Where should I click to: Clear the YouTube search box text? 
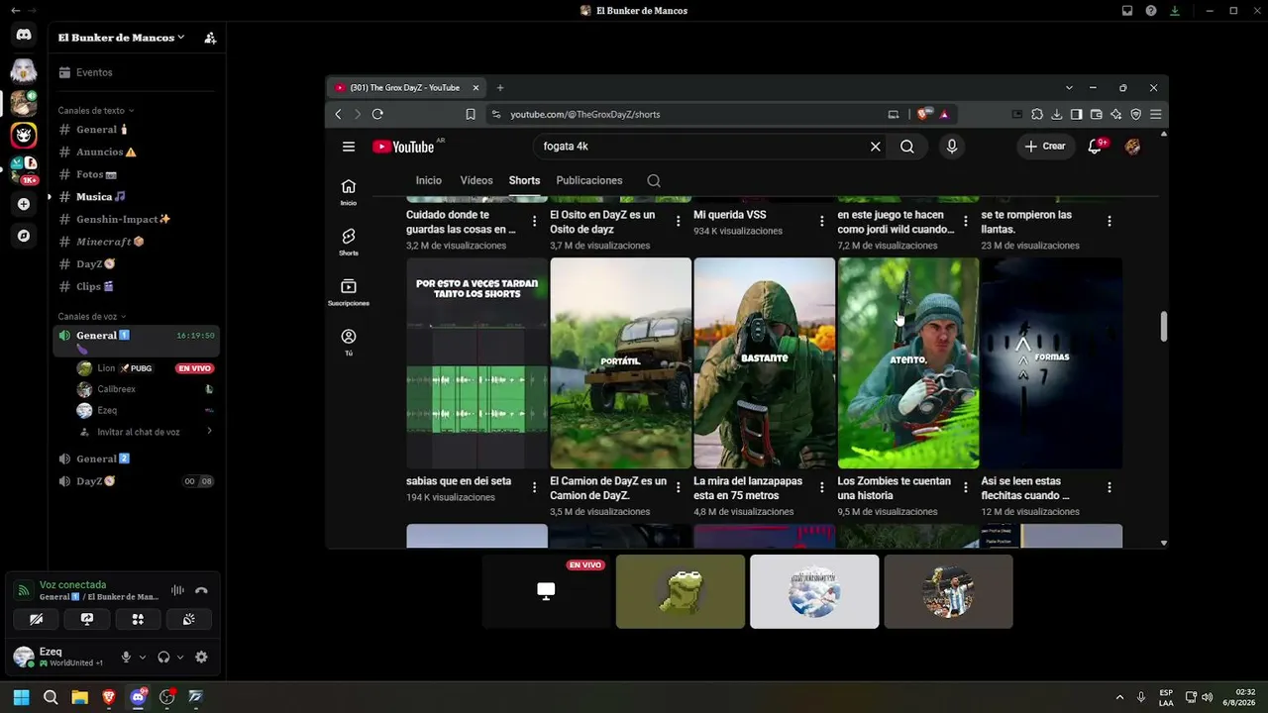click(875, 147)
